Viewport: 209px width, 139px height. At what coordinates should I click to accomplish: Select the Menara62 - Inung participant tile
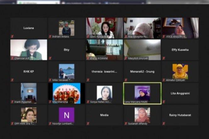pos(142,72)
